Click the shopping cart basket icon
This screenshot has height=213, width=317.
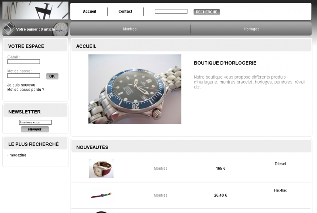[x=9, y=28]
